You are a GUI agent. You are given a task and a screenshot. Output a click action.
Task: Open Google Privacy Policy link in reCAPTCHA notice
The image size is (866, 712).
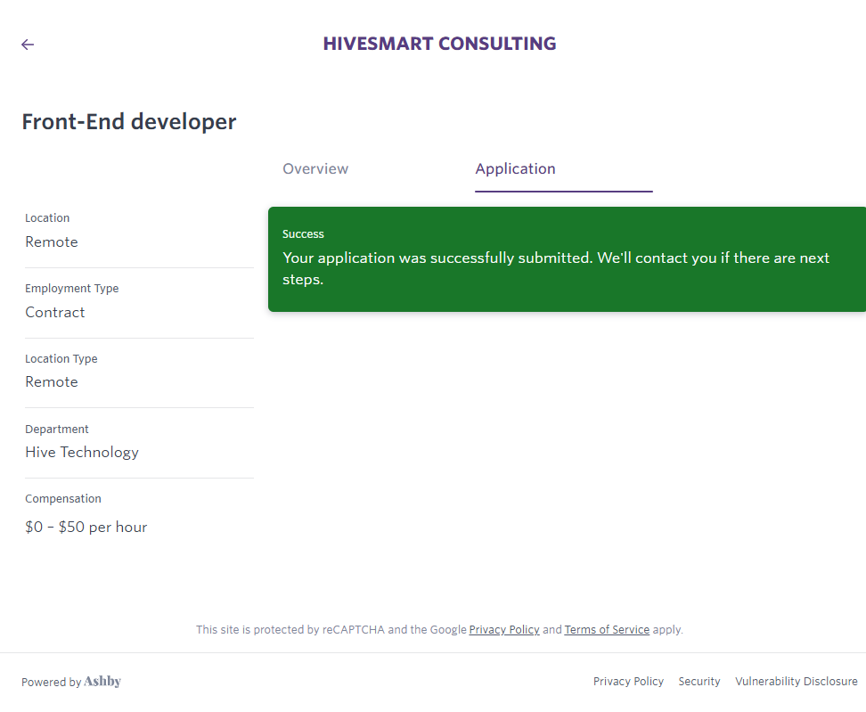(504, 629)
